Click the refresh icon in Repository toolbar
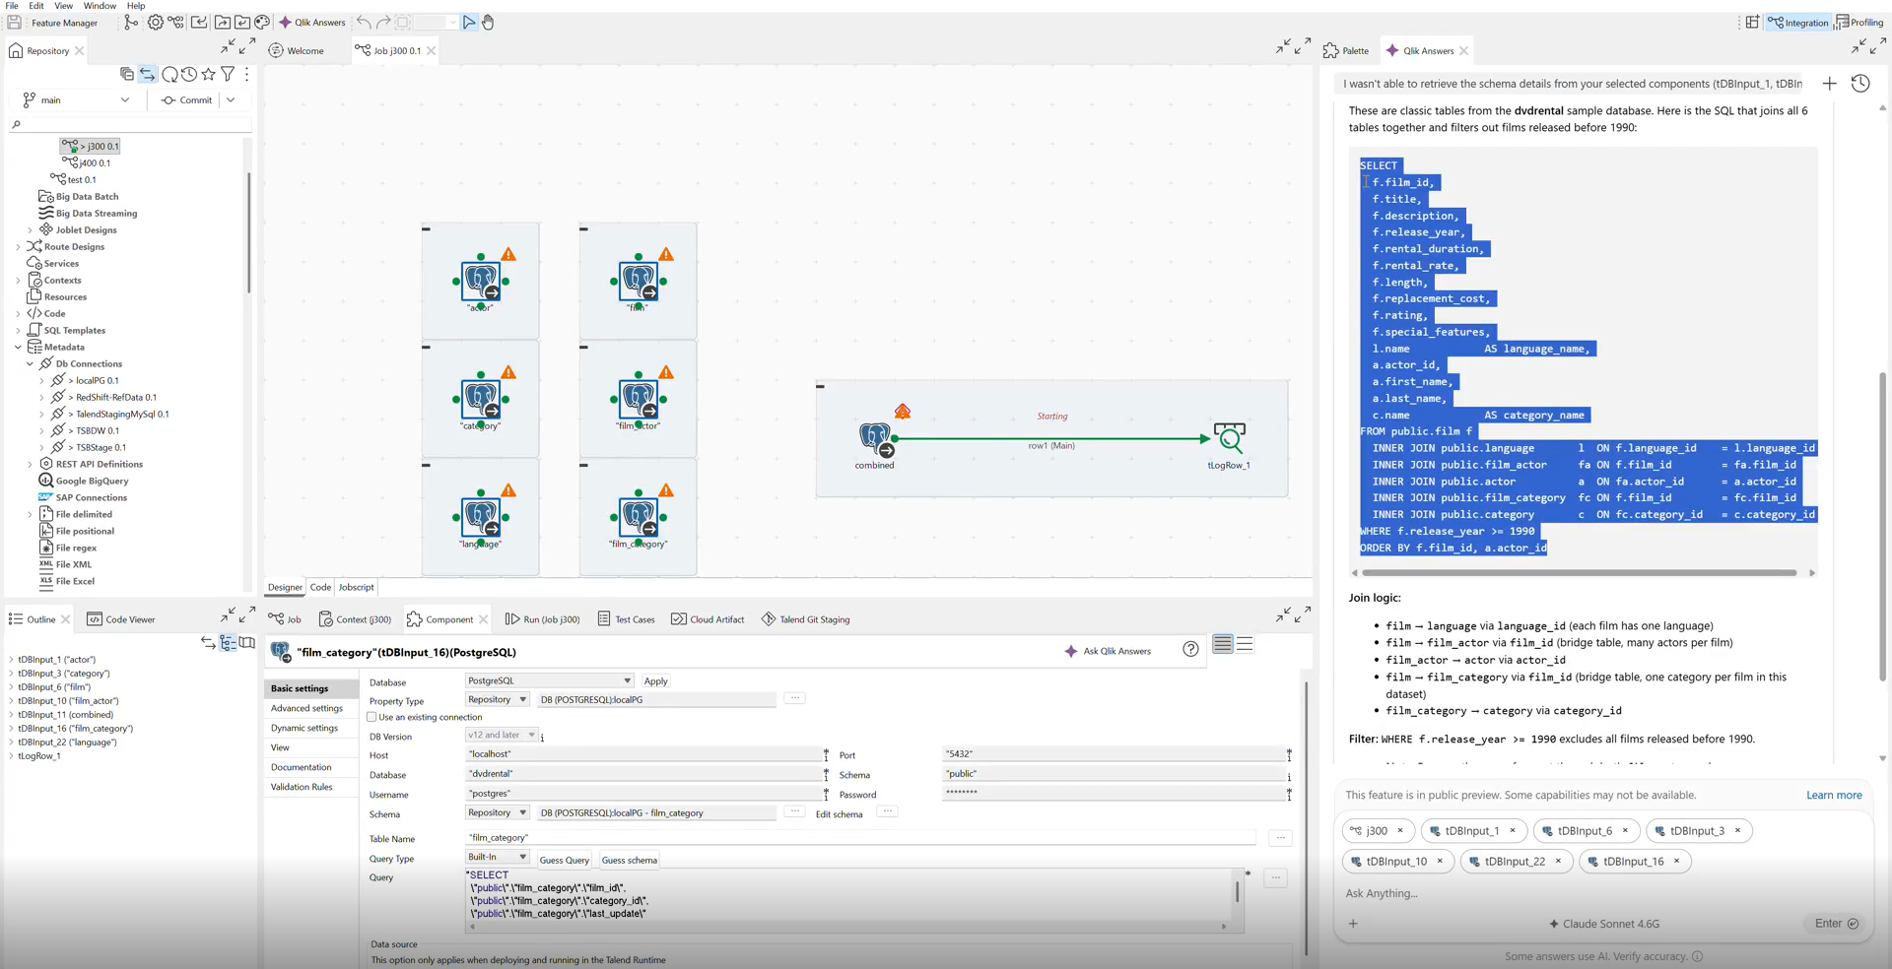This screenshot has height=969, width=1892. 169,74
